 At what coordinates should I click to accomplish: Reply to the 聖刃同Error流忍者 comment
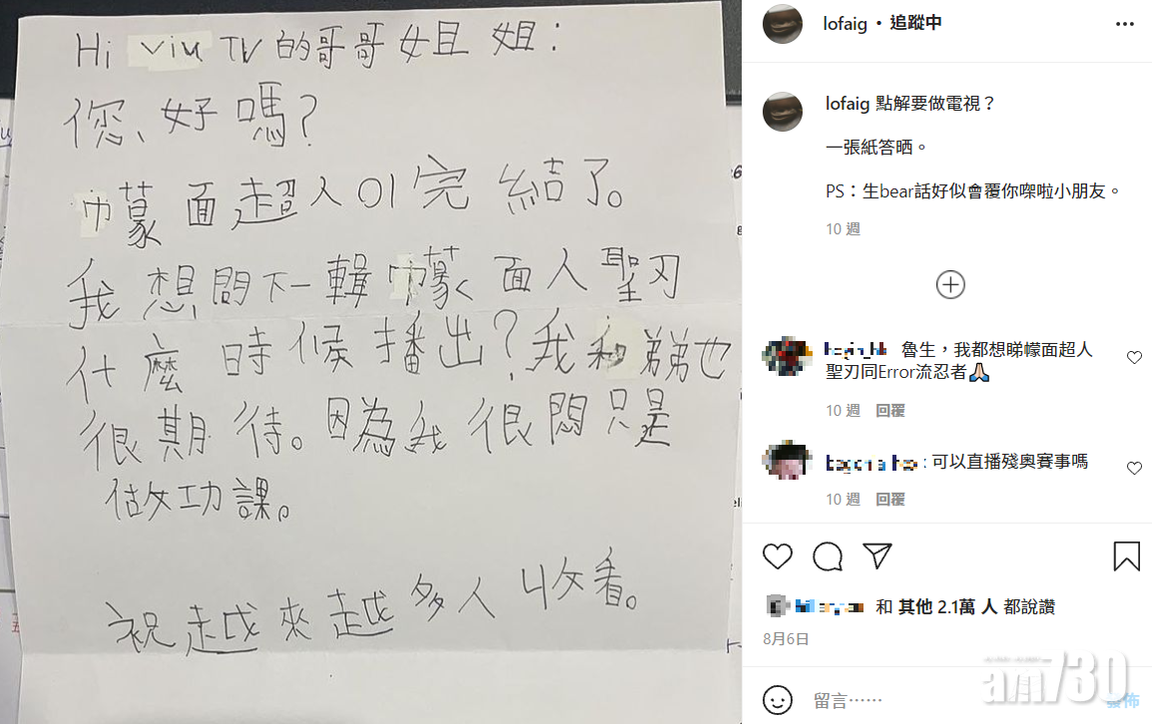(x=889, y=411)
